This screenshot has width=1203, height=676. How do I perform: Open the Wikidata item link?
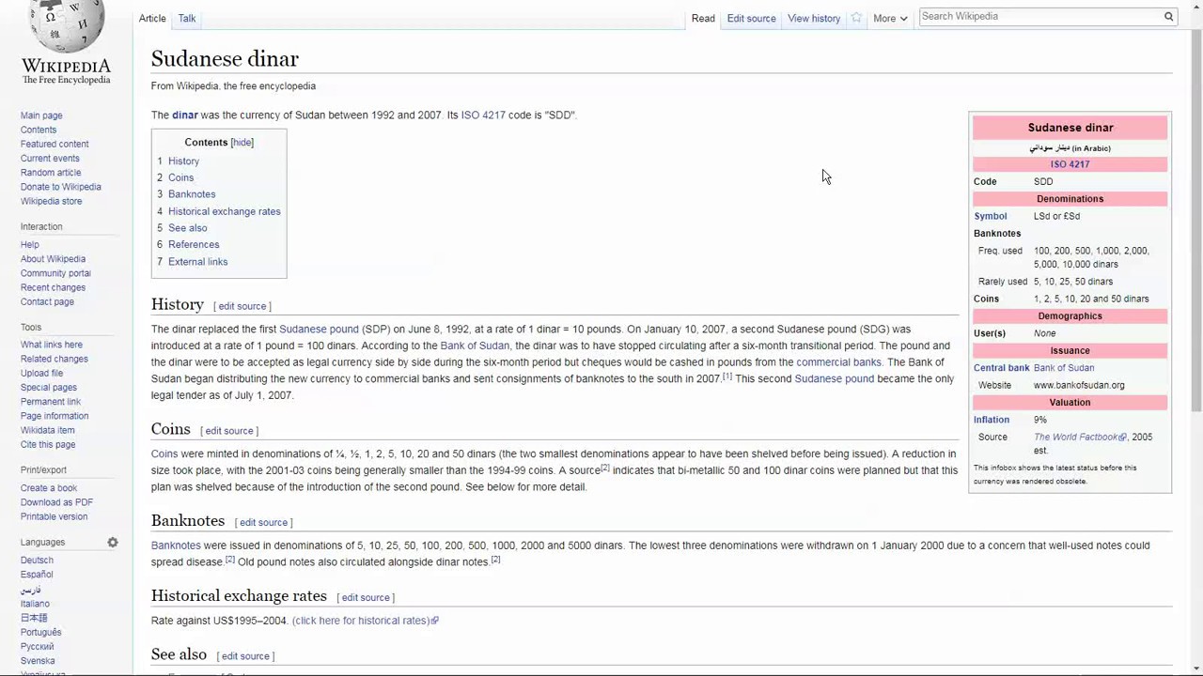pos(47,430)
